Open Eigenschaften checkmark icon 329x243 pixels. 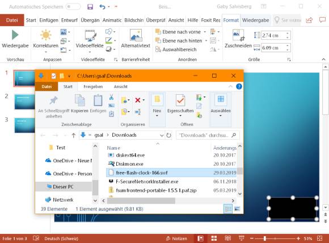coord(180,100)
